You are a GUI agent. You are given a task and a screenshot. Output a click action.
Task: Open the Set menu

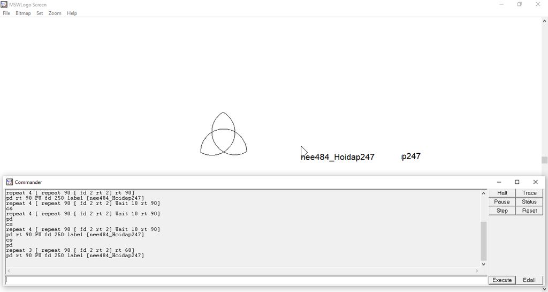tap(40, 13)
